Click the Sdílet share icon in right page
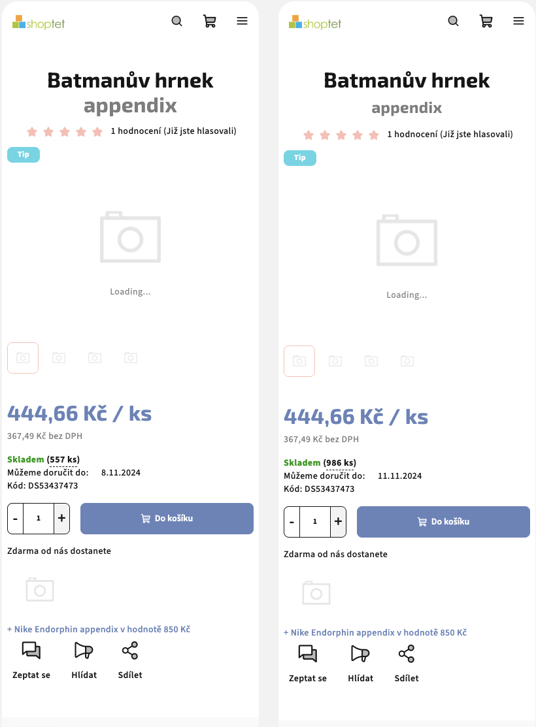 pyautogui.click(x=407, y=654)
